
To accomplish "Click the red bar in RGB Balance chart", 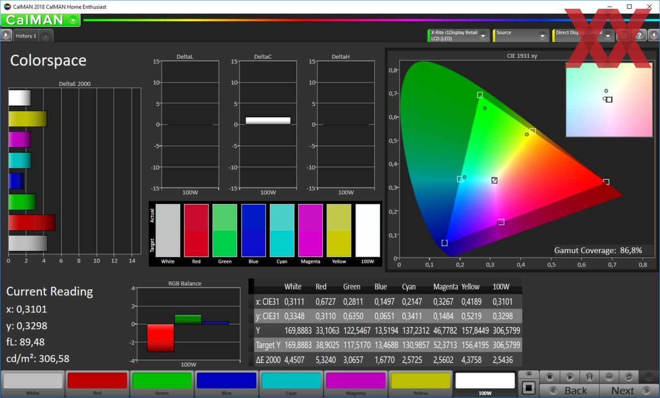I will [x=161, y=338].
